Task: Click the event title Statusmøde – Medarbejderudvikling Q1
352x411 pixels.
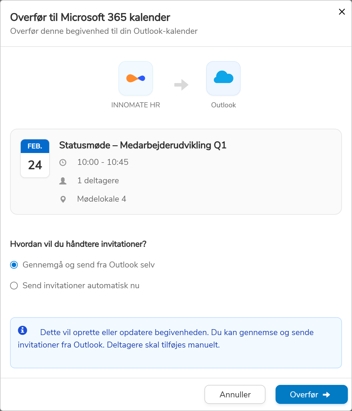Action: pos(143,145)
